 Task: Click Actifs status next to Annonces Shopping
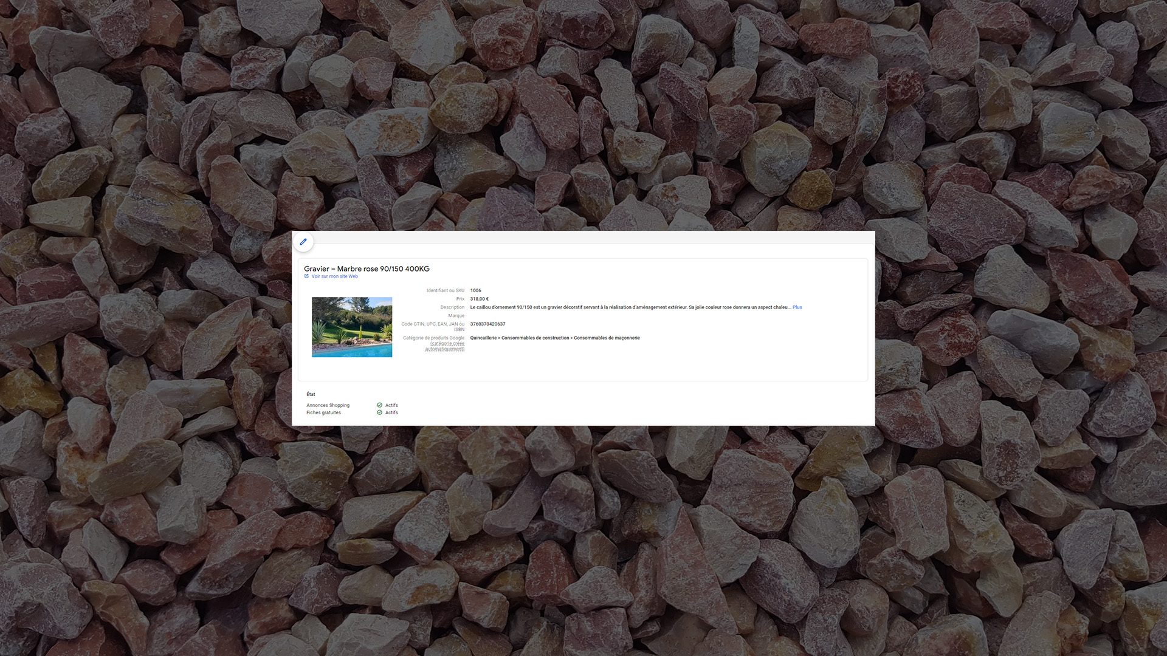(391, 405)
